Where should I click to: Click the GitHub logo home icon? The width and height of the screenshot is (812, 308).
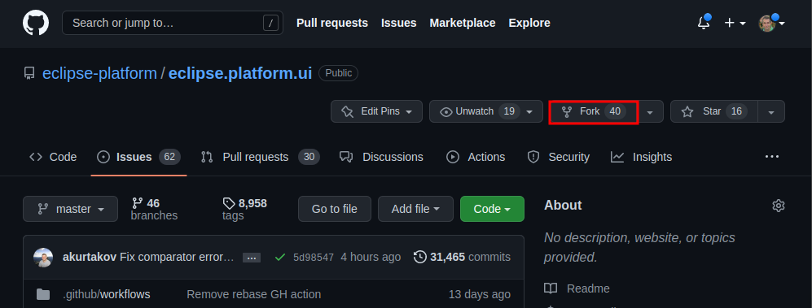(x=36, y=24)
